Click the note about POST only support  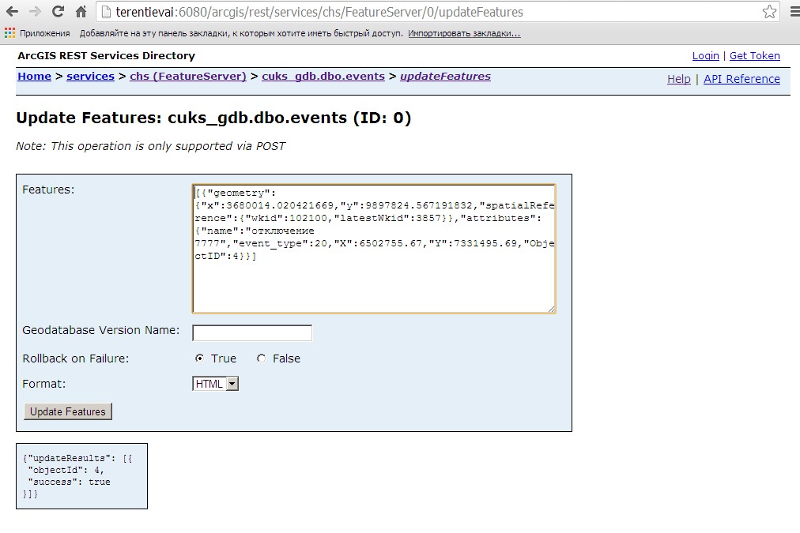point(150,146)
